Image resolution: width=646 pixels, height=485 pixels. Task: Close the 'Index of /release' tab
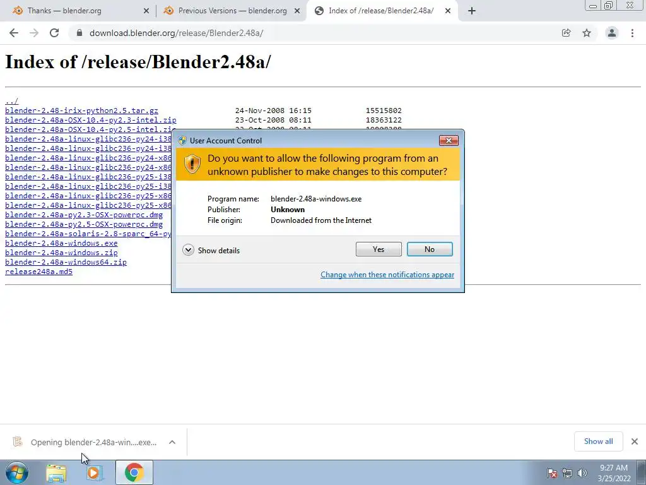click(x=448, y=11)
